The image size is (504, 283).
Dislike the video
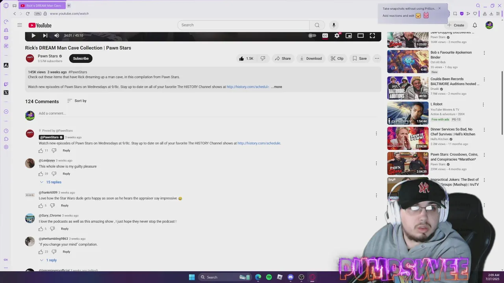point(263,59)
